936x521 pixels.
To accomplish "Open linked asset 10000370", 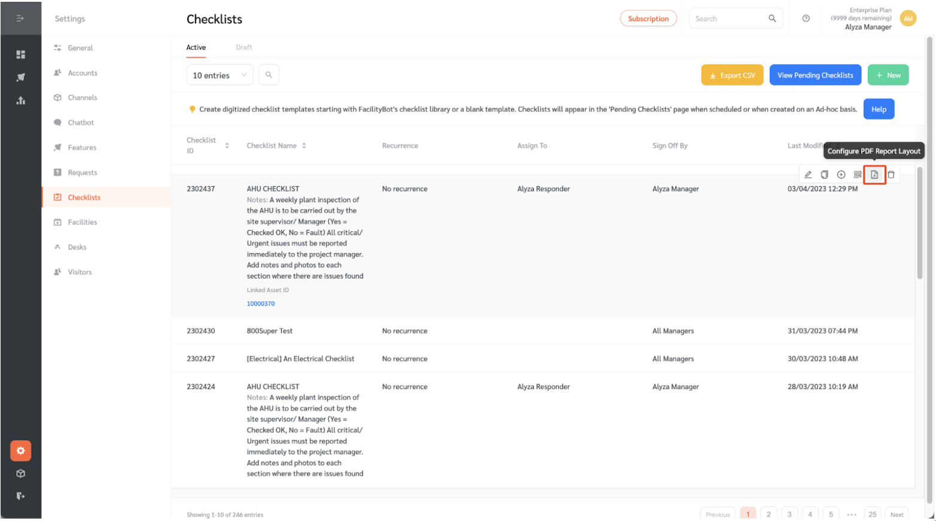I will pyautogui.click(x=260, y=304).
